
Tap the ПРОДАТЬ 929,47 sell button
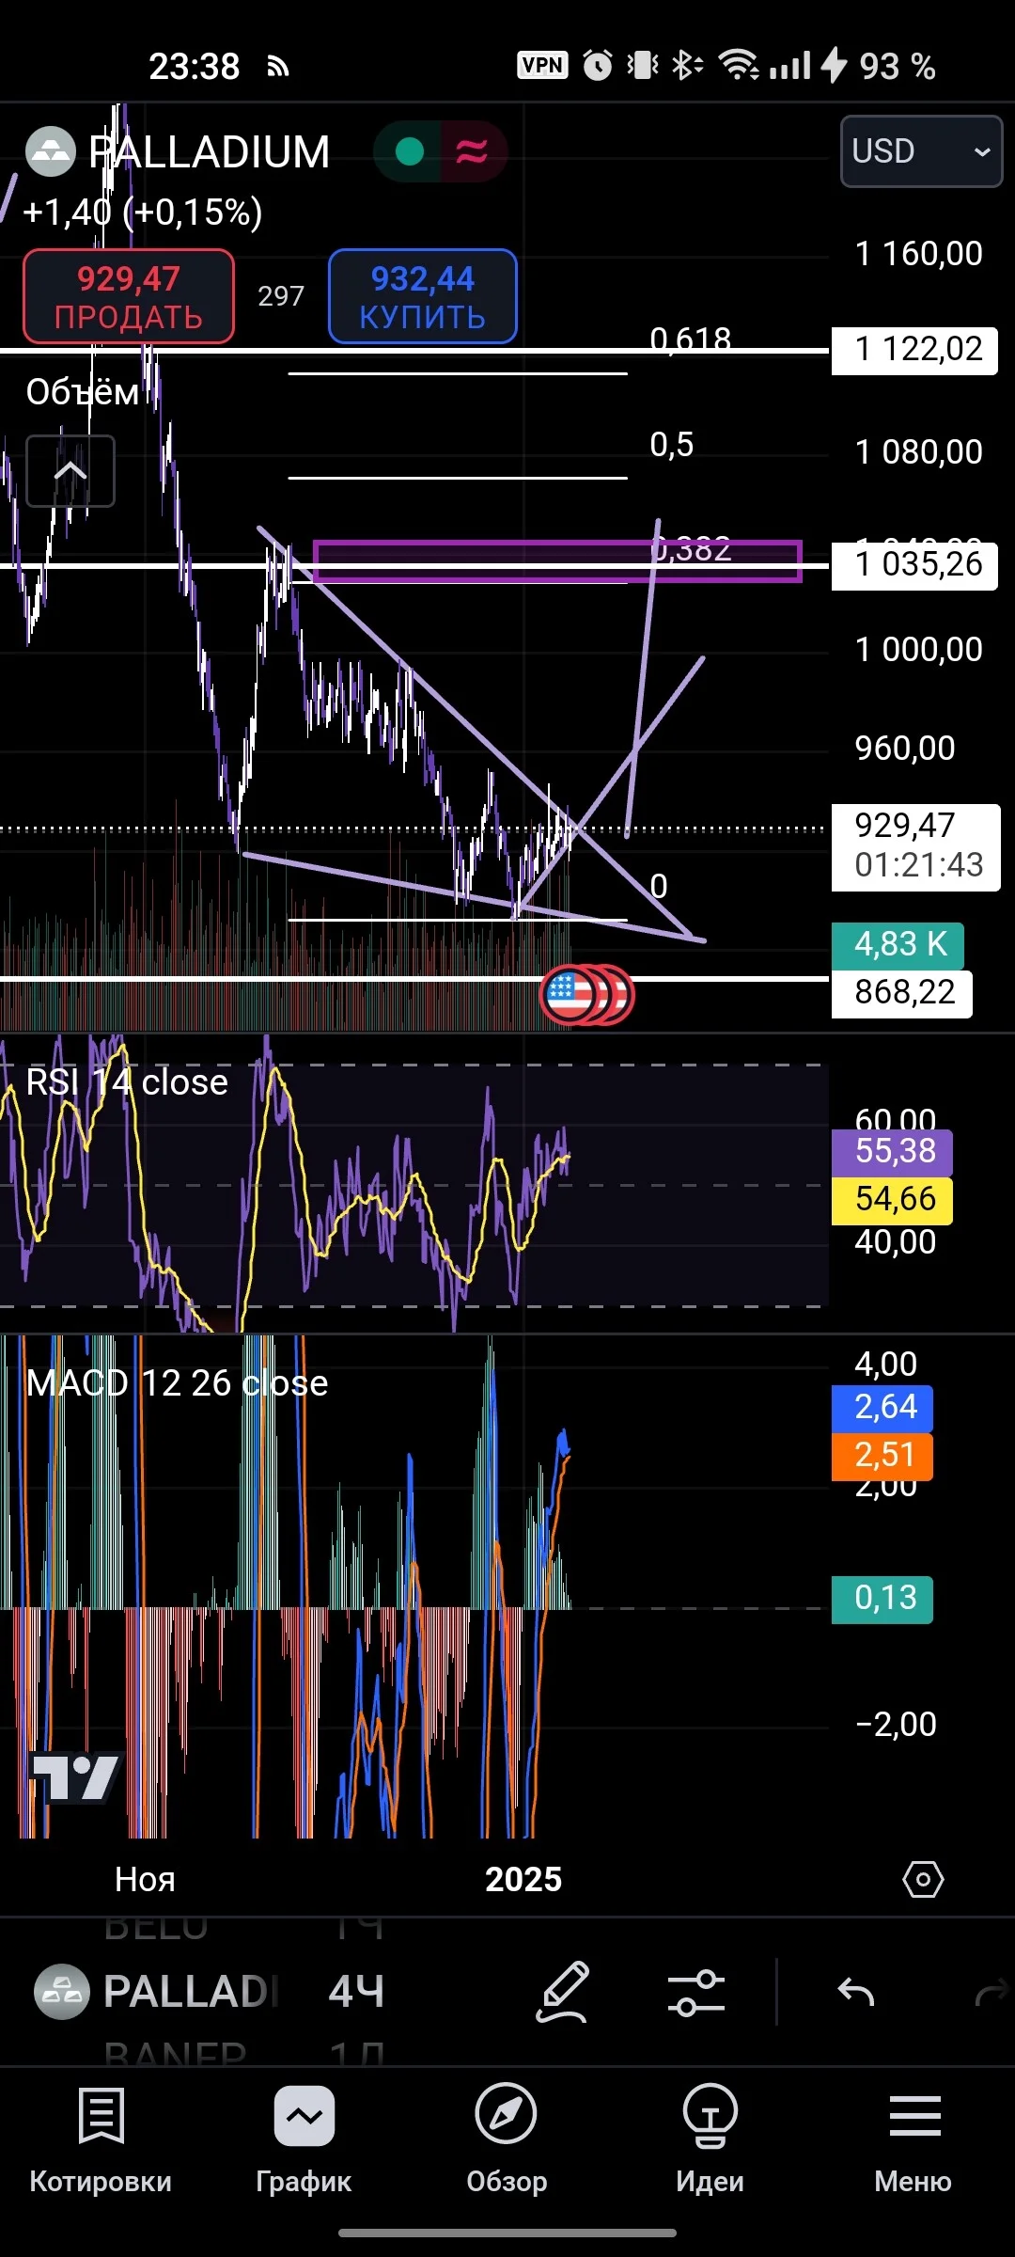click(x=129, y=296)
